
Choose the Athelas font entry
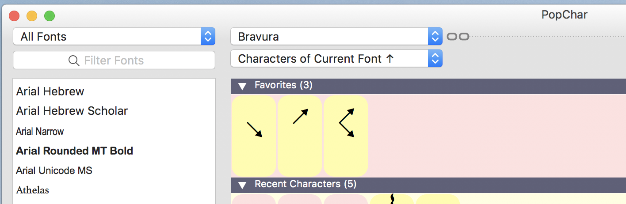click(33, 190)
